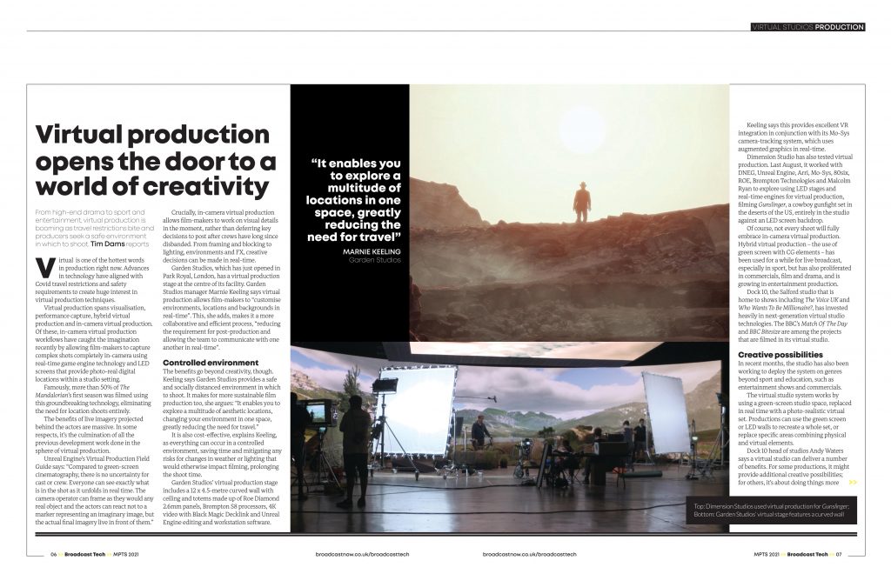The width and height of the screenshot is (891, 574).
Task: Click page number 06 in the footer
Action: coord(53,553)
